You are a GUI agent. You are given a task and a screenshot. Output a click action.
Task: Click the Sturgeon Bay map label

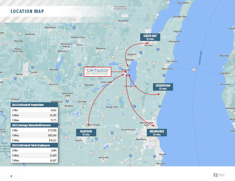pos(180,17)
